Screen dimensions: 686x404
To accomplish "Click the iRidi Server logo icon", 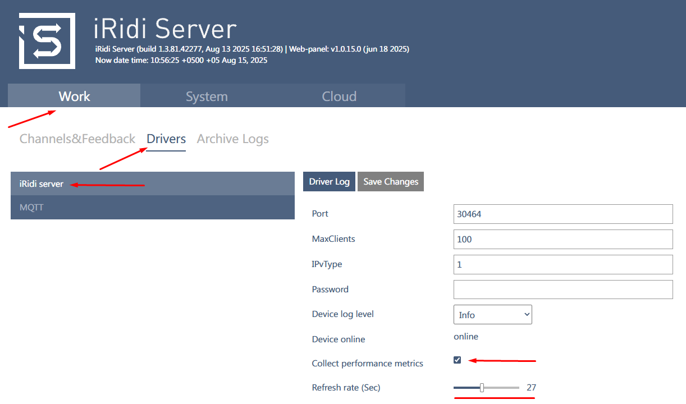I will click(47, 41).
